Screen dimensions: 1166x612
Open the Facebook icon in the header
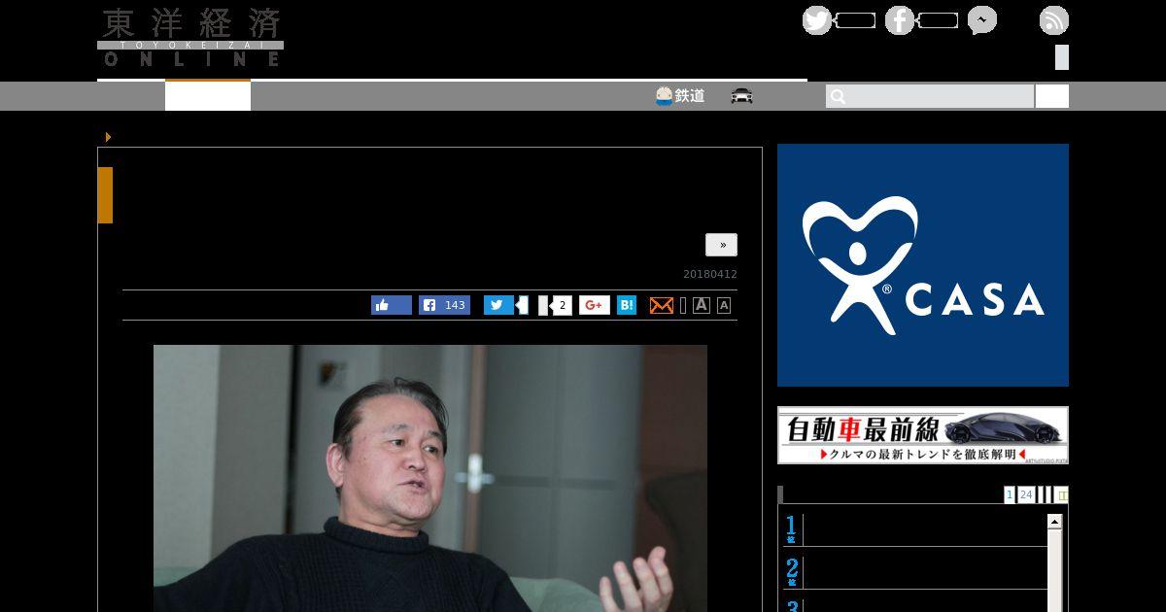pos(900,20)
